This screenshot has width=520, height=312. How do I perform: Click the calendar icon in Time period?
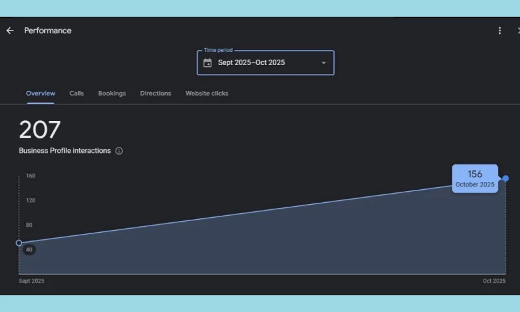(207, 62)
